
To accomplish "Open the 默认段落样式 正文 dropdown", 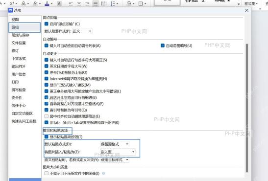I will pyautogui.click(x=82, y=31).
